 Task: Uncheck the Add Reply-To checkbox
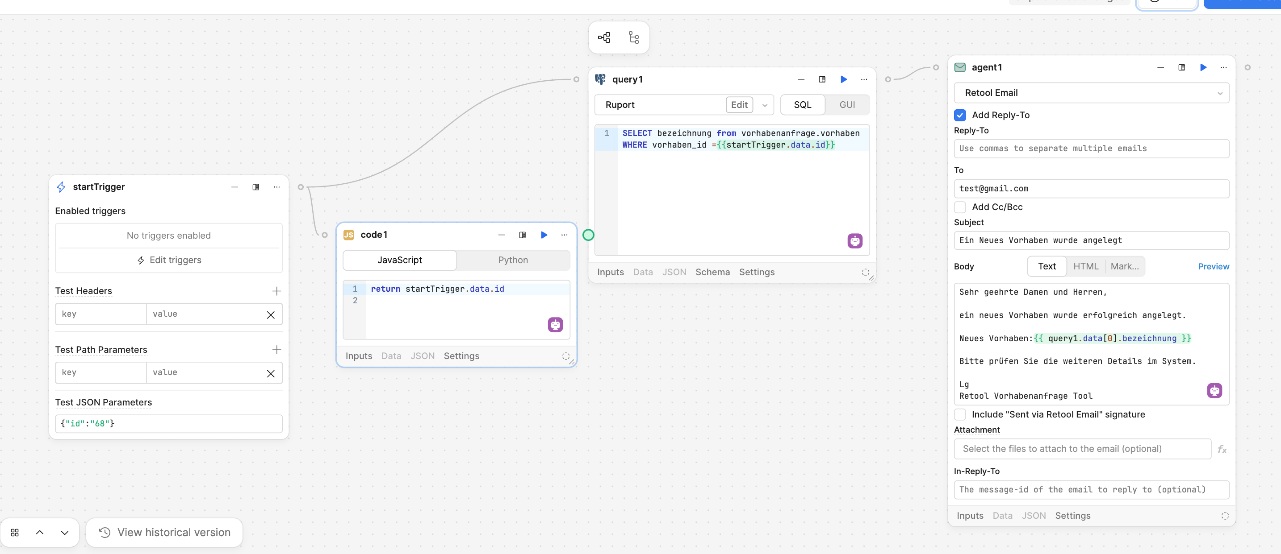[x=960, y=115]
